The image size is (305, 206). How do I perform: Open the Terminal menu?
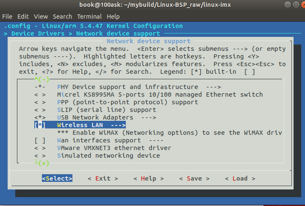pyautogui.click(x=89, y=17)
